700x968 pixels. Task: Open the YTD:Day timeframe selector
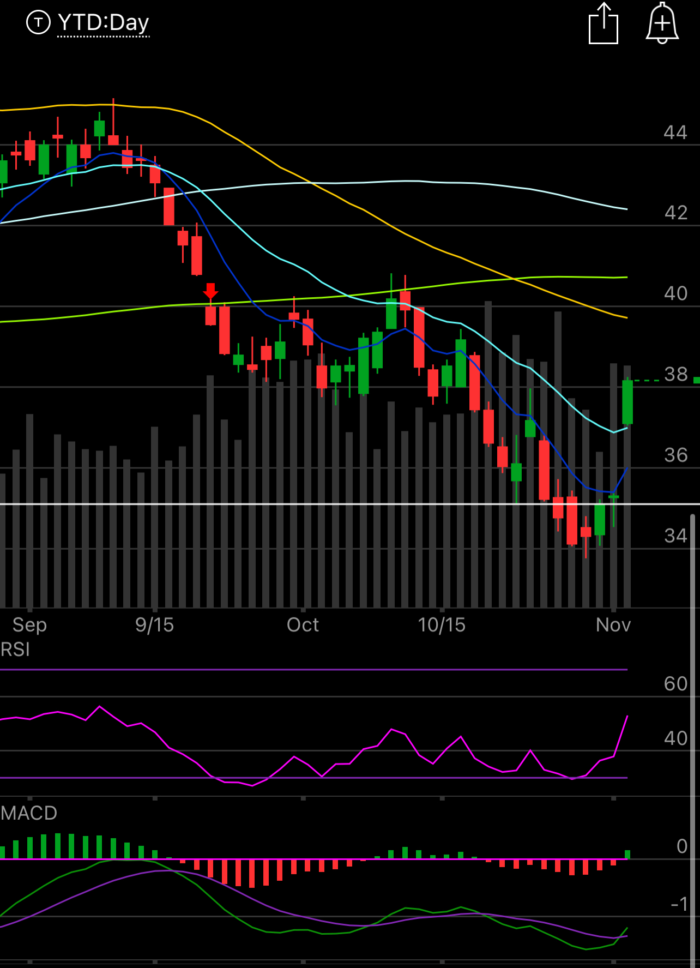pyautogui.click(x=103, y=23)
